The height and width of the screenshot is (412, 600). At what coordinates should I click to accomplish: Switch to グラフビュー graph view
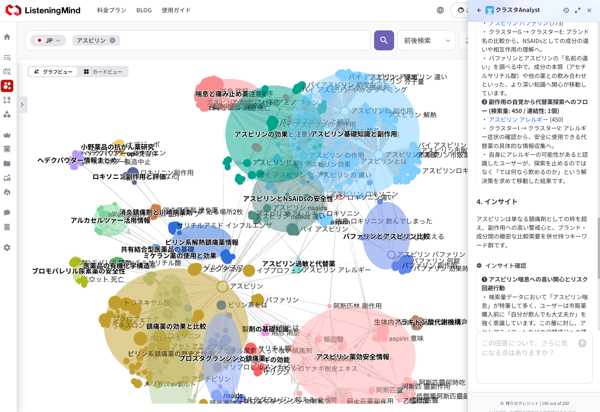(53, 72)
